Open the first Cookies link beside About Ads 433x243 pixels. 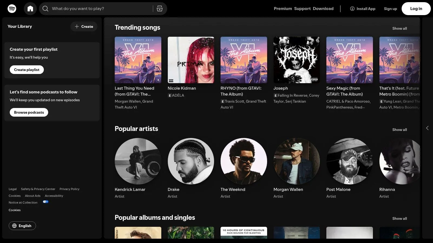[15, 196]
